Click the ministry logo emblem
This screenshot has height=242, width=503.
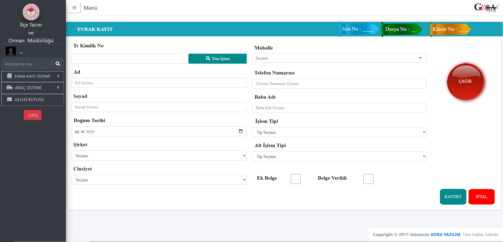(x=31, y=12)
